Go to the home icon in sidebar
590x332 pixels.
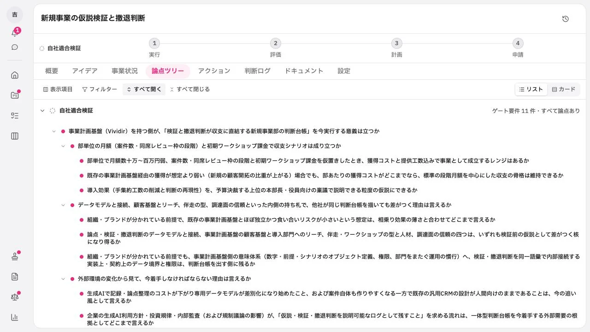coord(15,75)
